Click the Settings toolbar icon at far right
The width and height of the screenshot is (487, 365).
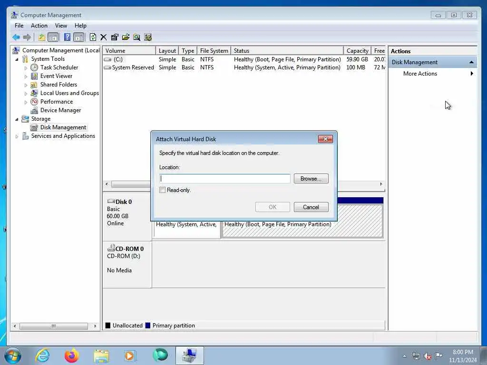tap(148, 37)
